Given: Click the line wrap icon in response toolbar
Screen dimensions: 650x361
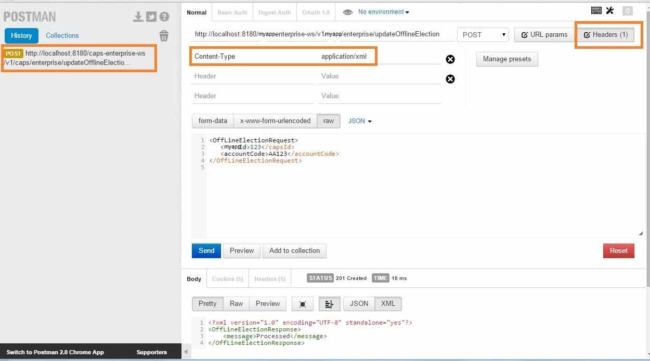Looking at the screenshot, I should (x=330, y=303).
